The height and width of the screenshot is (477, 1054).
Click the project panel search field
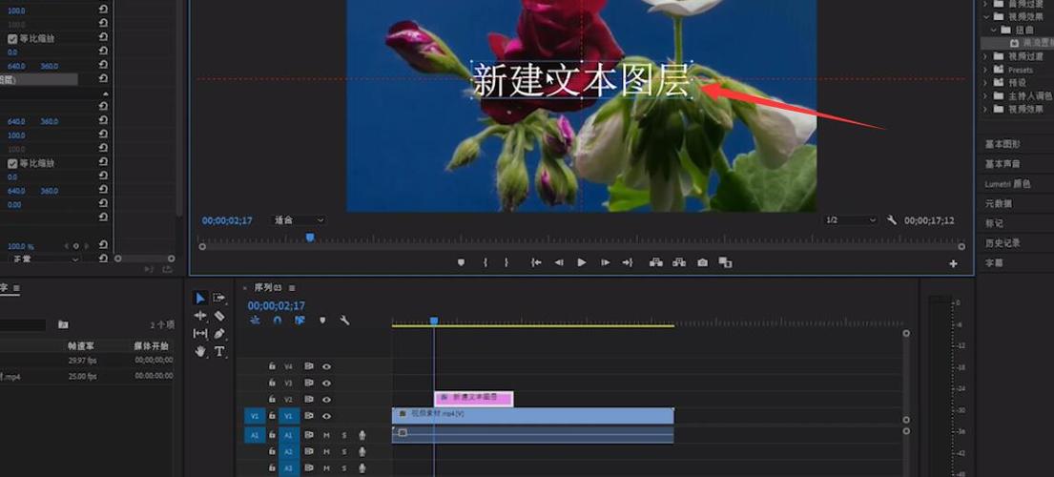pyautogui.click(x=23, y=325)
